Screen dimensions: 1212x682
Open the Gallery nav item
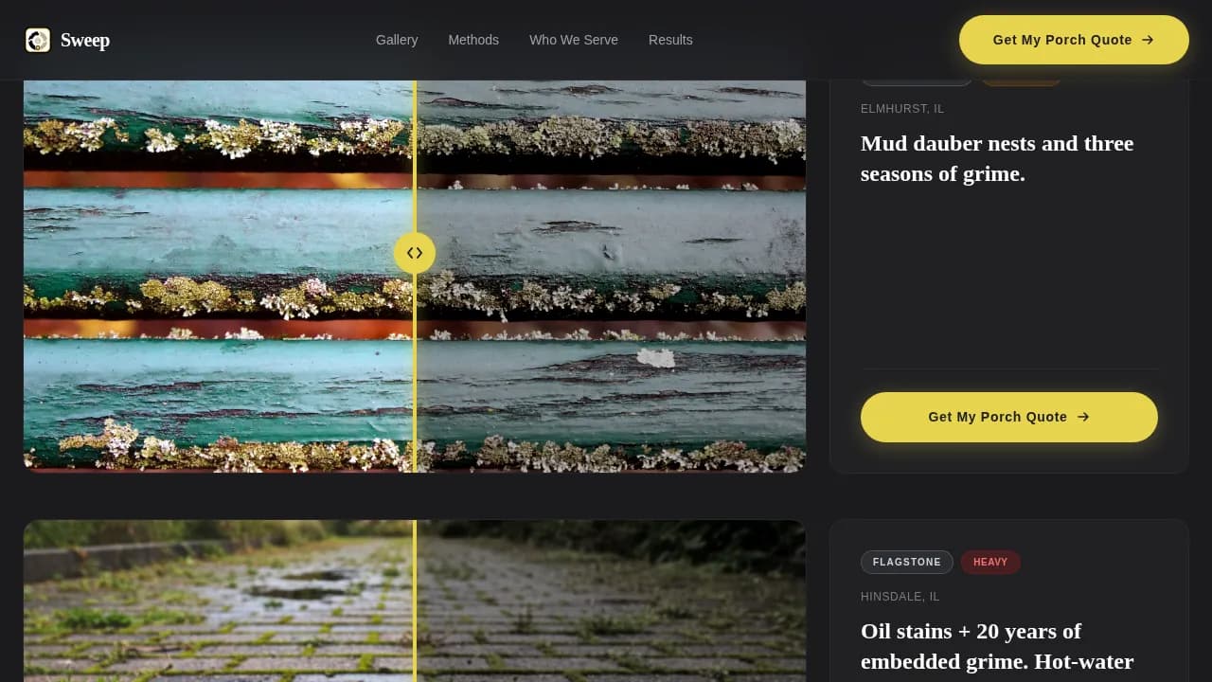pos(397,40)
